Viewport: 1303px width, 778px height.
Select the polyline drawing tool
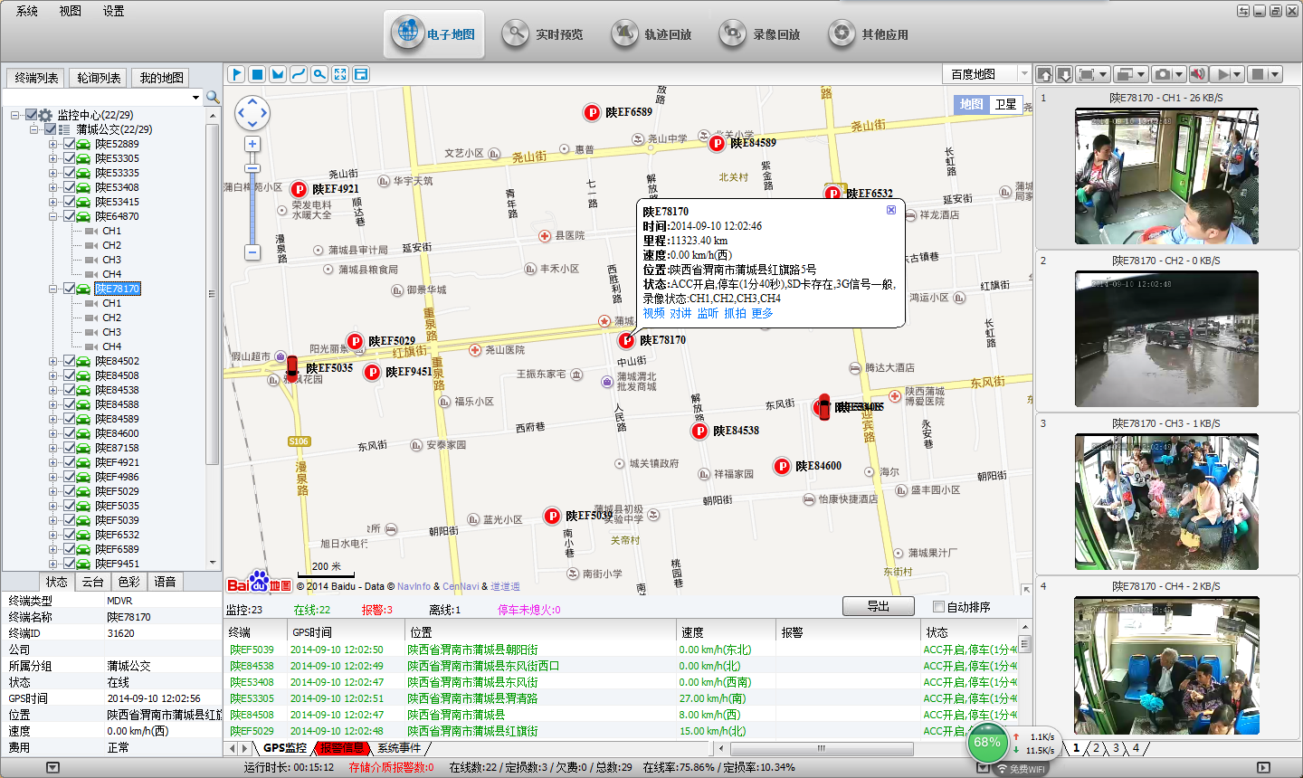click(298, 74)
